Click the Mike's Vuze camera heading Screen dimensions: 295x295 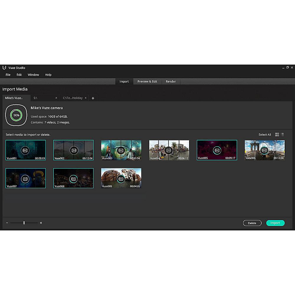[x=47, y=108]
